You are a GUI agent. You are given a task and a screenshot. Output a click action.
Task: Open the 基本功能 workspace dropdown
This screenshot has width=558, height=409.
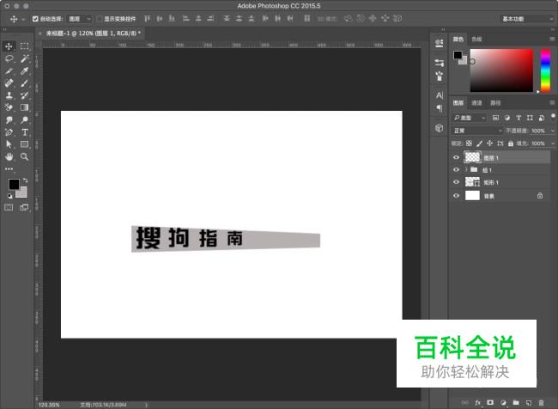coord(527,19)
